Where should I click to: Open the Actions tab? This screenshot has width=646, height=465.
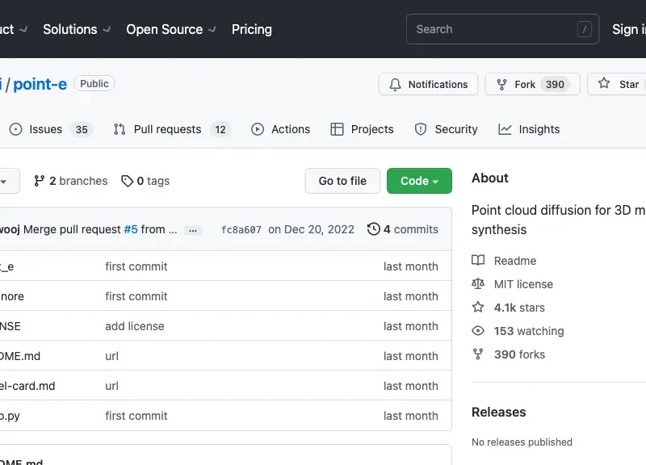pyautogui.click(x=280, y=129)
